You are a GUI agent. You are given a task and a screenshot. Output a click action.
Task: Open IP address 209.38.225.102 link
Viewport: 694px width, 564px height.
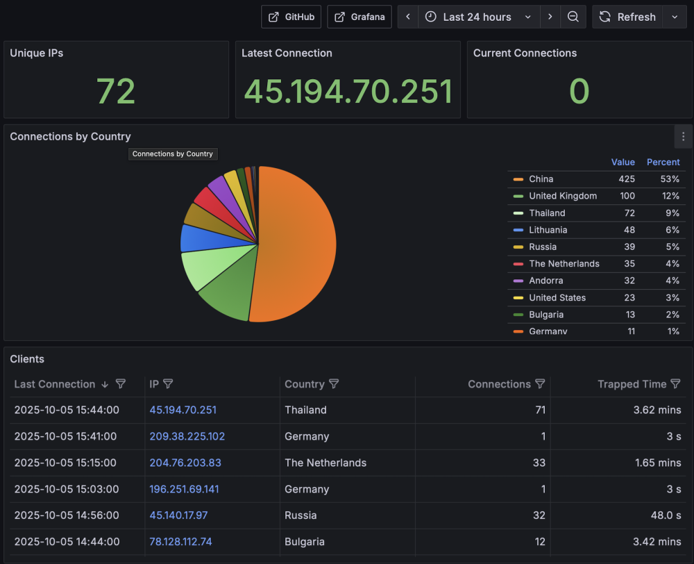(x=187, y=436)
